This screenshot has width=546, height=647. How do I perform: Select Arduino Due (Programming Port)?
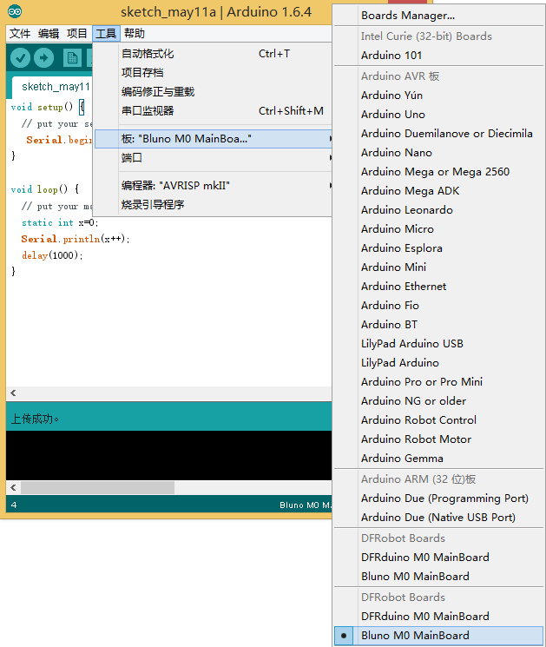(x=438, y=498)
